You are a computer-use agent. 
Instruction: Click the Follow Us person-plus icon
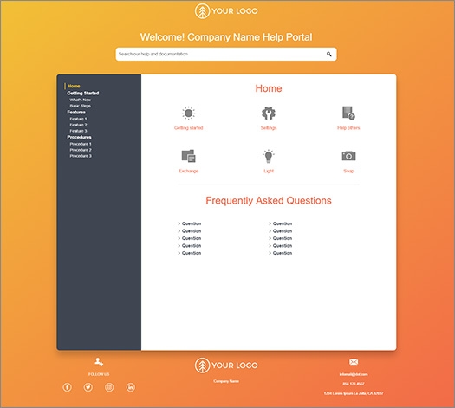99,361
